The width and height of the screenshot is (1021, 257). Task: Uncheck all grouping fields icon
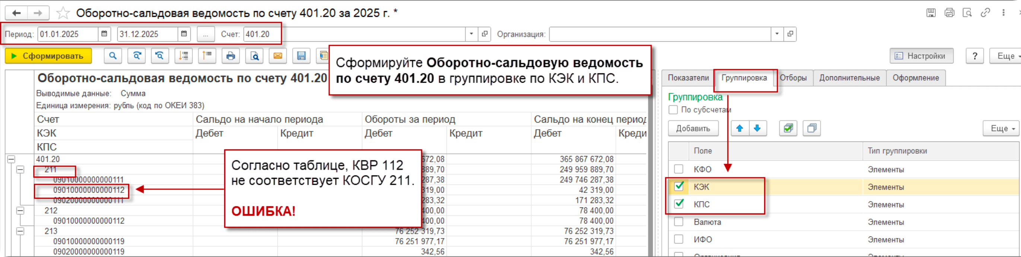click(812, 128)
